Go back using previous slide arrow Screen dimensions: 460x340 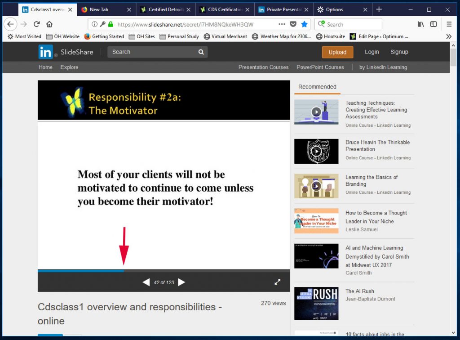tap(146, 282)
